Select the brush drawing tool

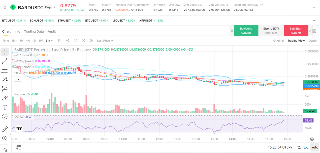point(5,98)
